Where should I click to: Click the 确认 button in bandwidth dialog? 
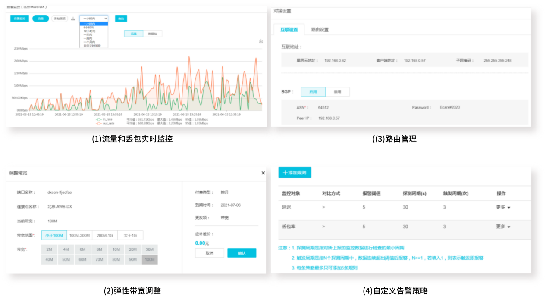(242, 253)
